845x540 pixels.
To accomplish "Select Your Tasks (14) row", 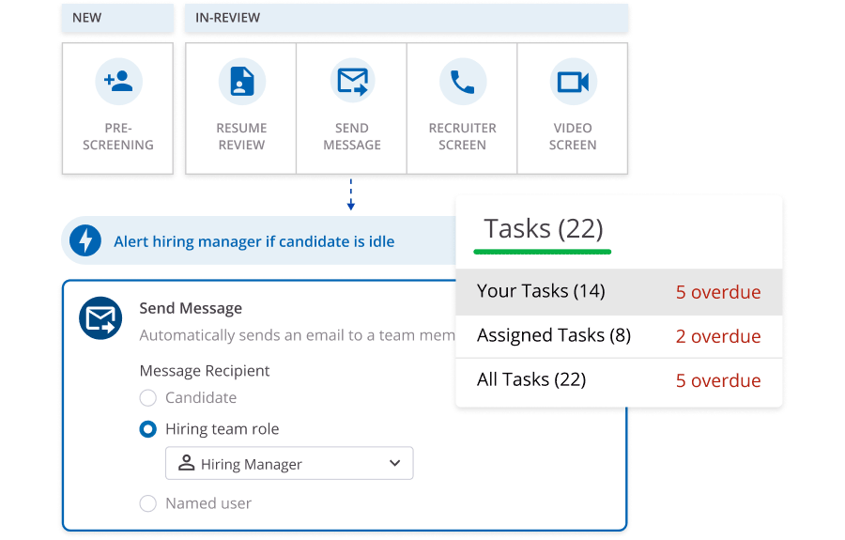I will pyautogui.click(x=541, y=291).
